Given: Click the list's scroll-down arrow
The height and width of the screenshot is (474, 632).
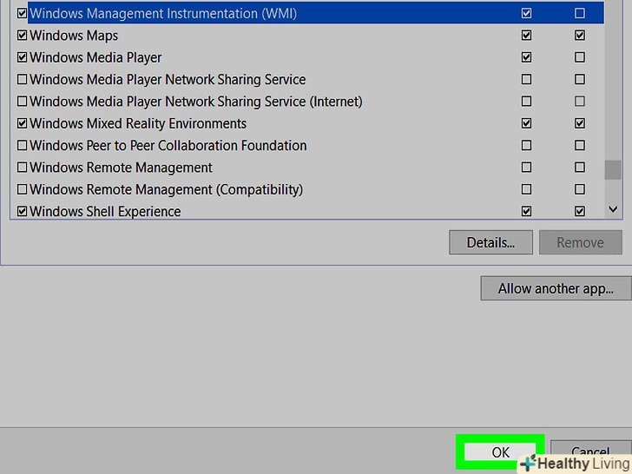Looking at the screenshot, I should 613,209.
